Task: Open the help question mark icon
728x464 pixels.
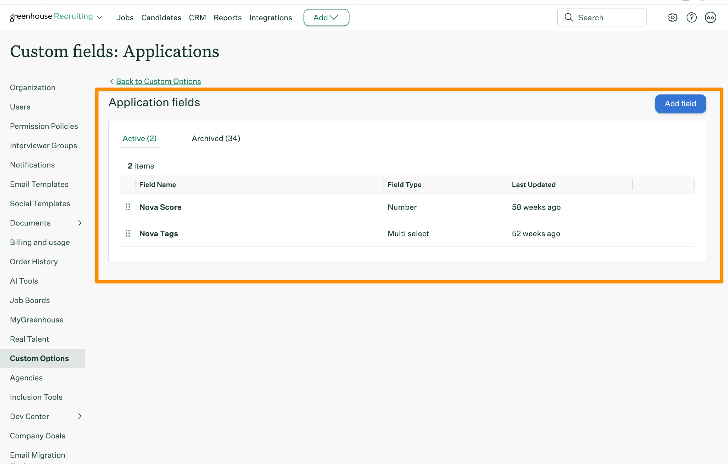Action: tap(691, 17)
